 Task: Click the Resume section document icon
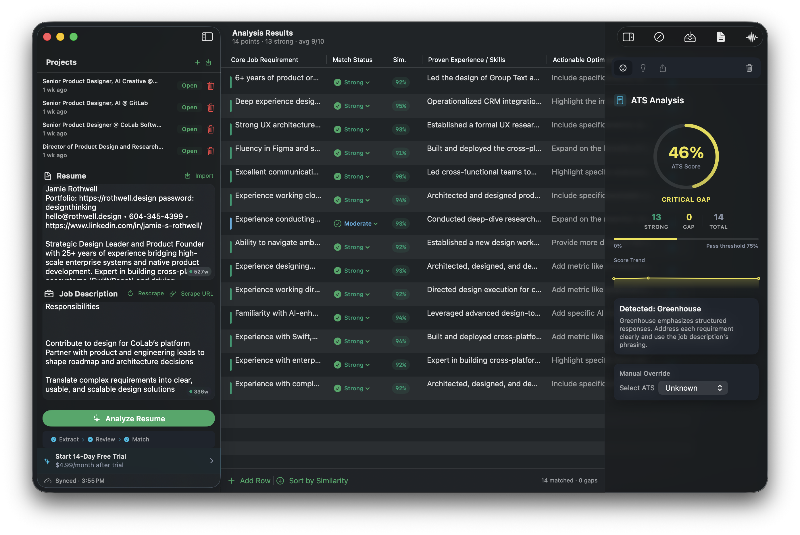click(48, 176)
